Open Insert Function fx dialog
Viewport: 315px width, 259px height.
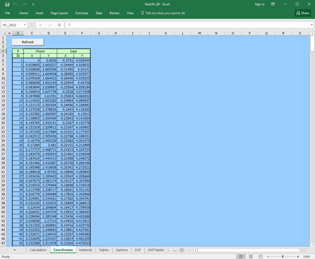(59, 25)
